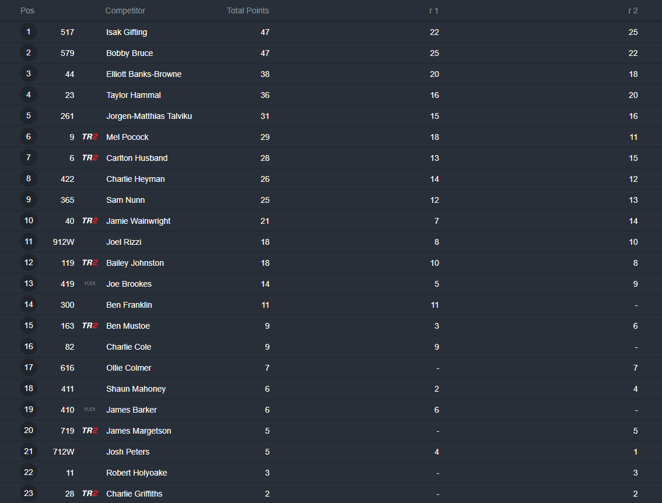Click the TR2 logo next to Ben Mustoe
The height and width of the screenshot is (503, 662).
point(90,326)
